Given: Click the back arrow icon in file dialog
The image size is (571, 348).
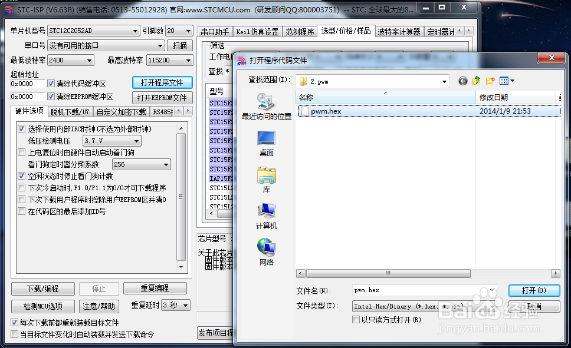Looking at the screenshot, I should point(463,81).
